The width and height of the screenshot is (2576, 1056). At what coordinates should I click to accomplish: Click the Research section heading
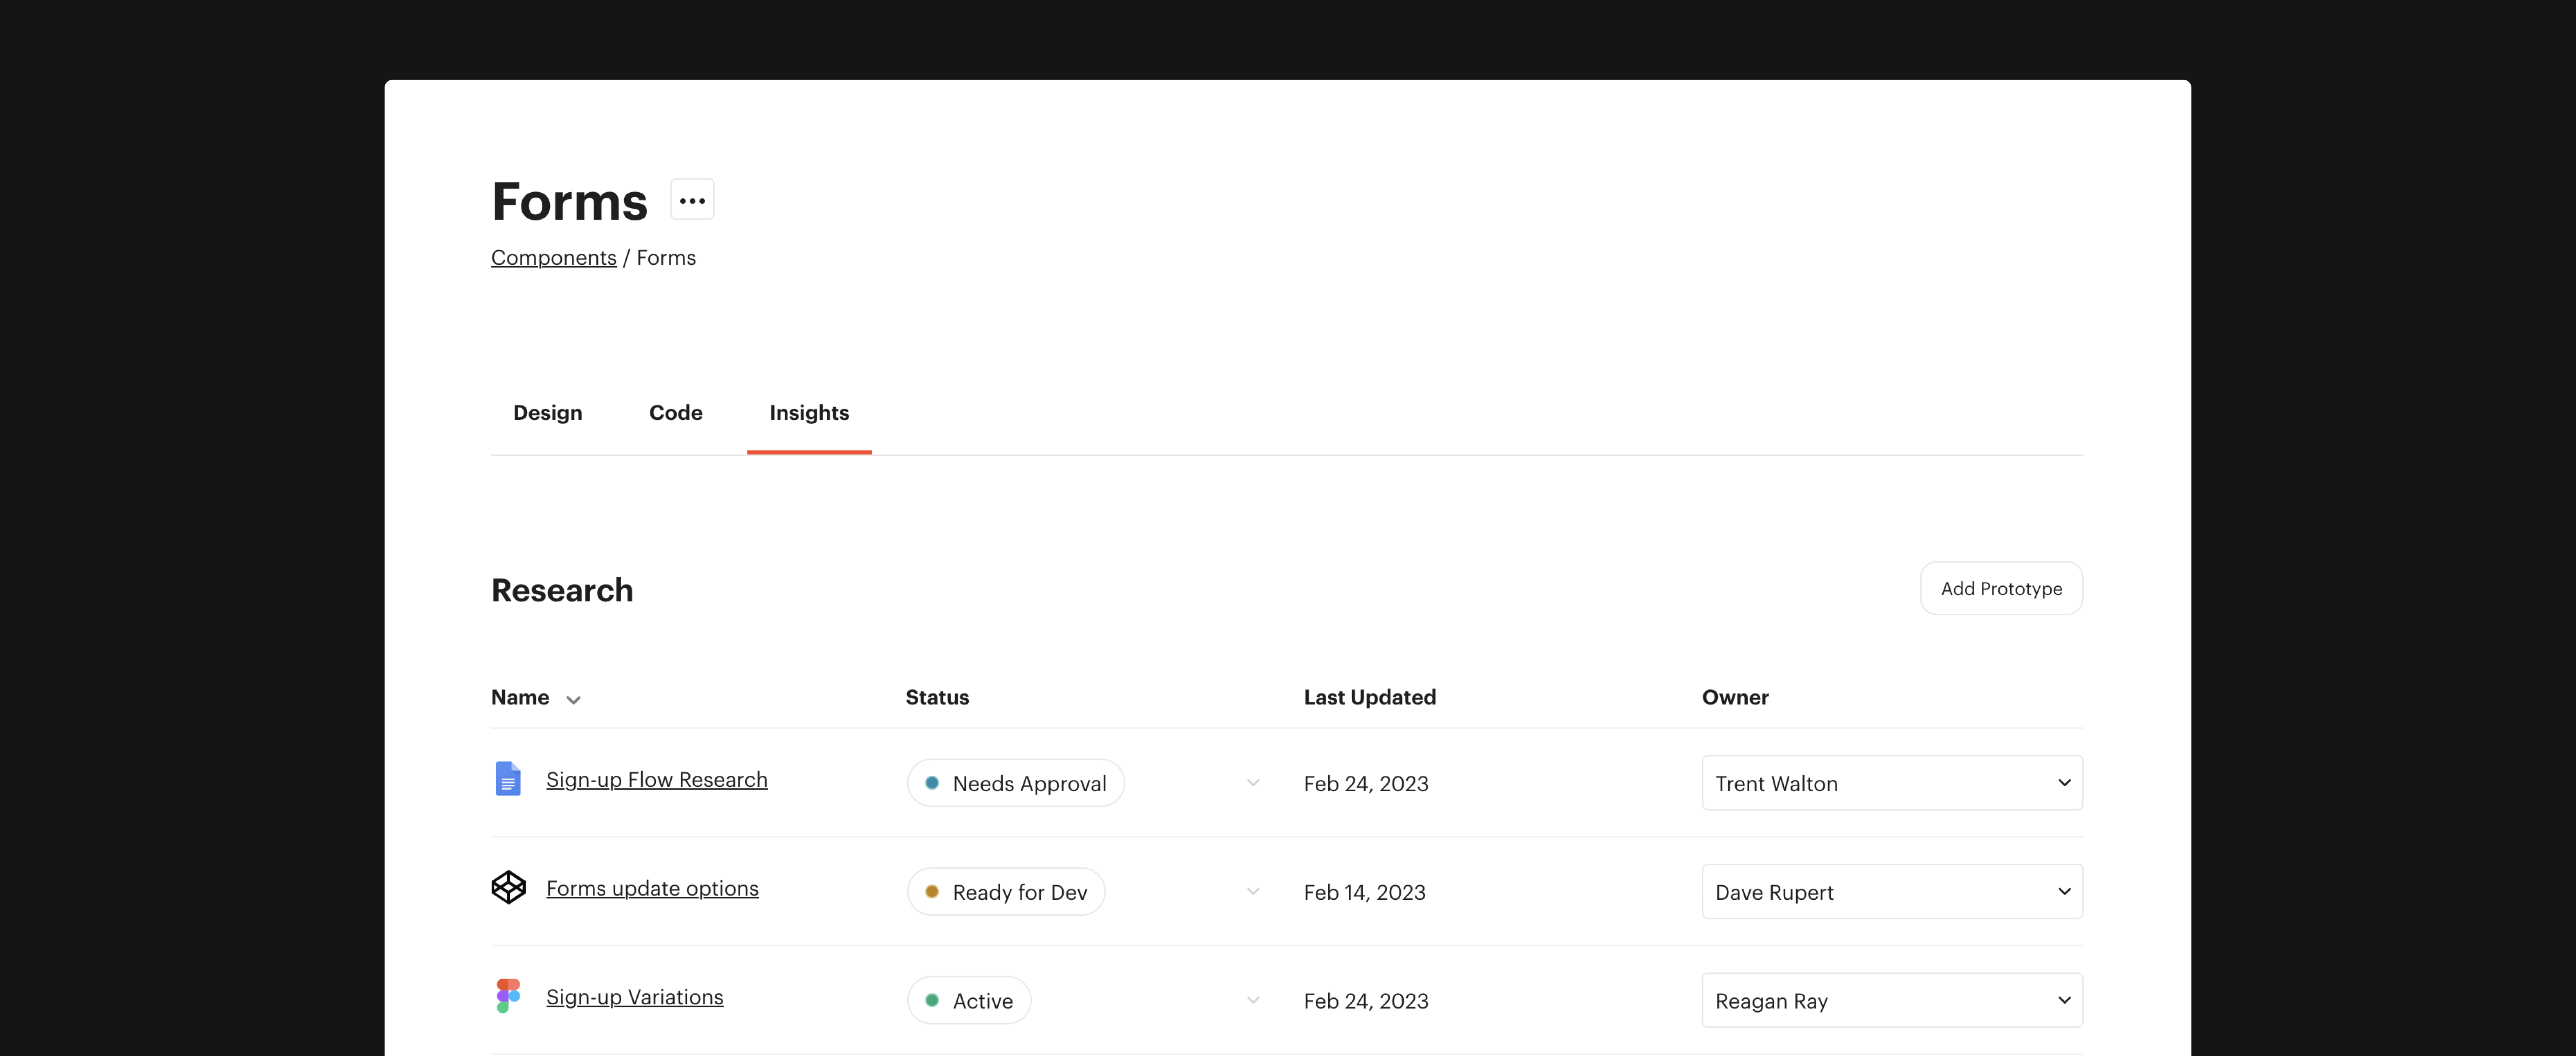pos(562,590)
